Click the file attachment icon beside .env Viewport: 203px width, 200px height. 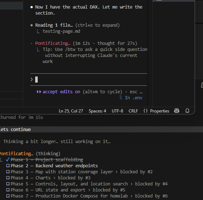(121, 98)
